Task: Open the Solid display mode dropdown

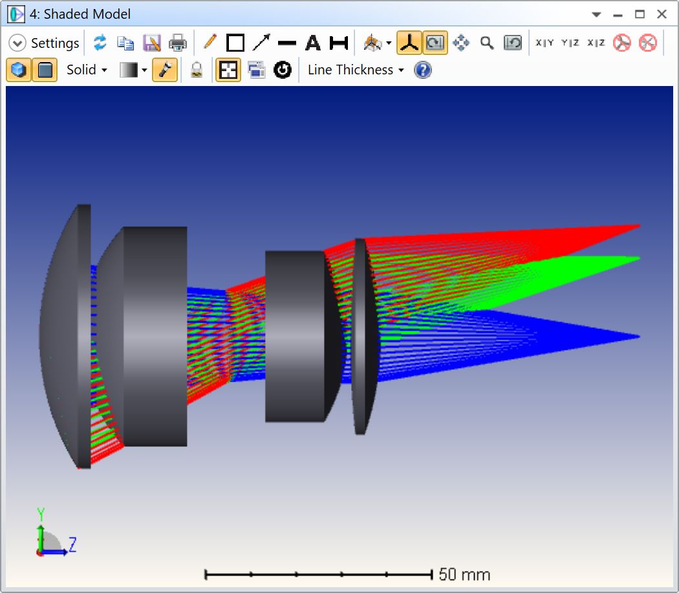Action: pos(87,70)
